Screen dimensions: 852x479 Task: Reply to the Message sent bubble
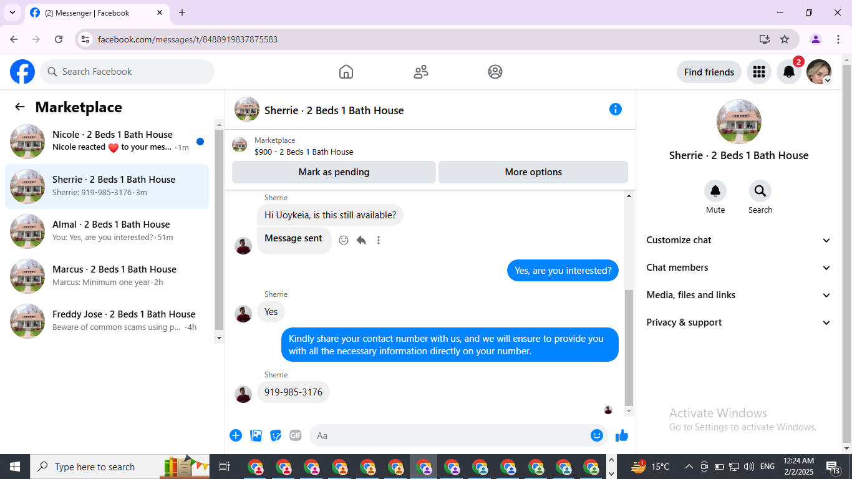tap(361, 240)
